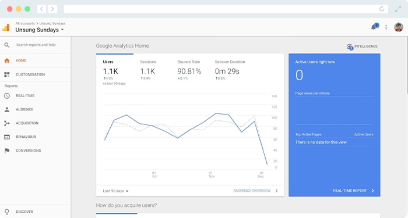Go back with browser back arrow

pyautogui.click(x=41, y=9)
